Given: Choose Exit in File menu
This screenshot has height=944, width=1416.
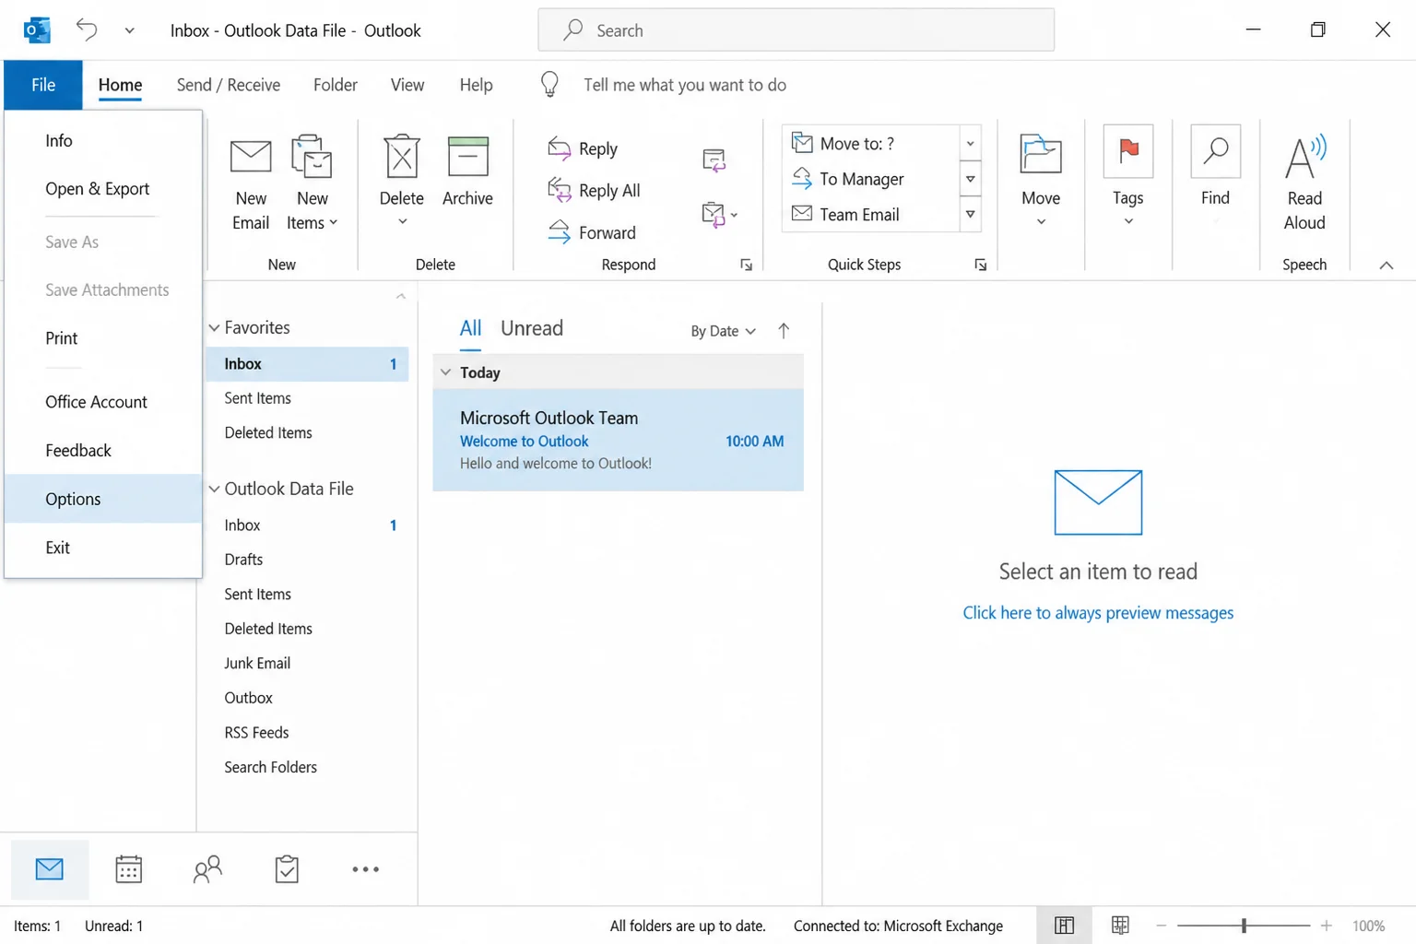Looking at the screenshot, I should [x=103, y=548].
